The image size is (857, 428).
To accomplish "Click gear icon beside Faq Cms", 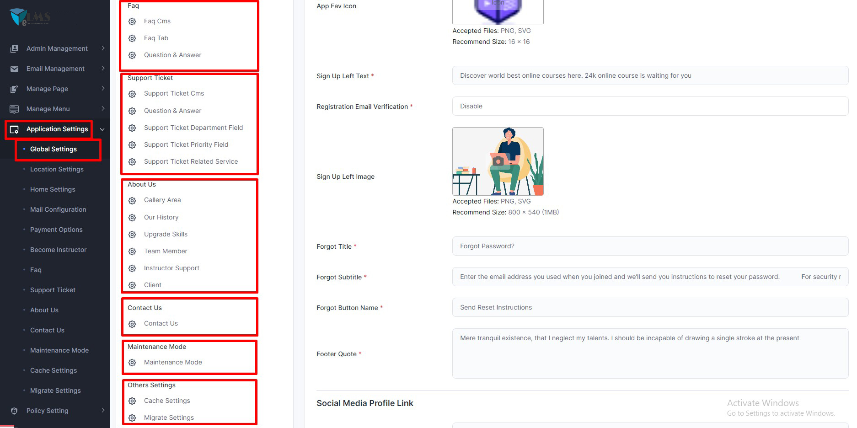I will (132, 21).
